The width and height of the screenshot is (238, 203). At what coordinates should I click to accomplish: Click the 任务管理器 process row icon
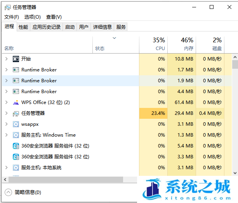16,113
